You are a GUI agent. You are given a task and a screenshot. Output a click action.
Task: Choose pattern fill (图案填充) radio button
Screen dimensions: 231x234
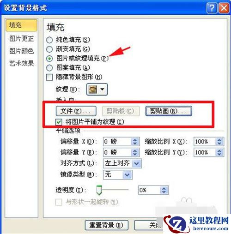[x=49, y=68]
